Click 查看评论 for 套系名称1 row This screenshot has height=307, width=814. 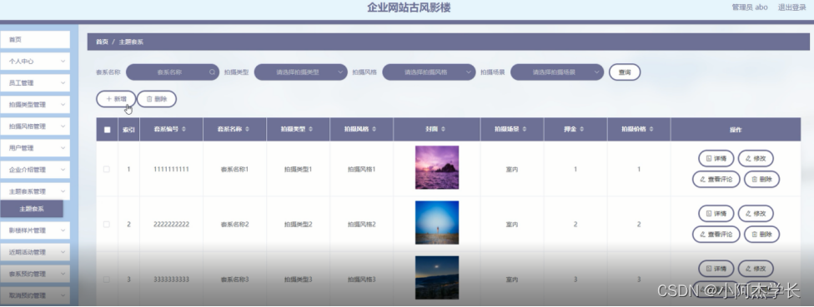click(716, 179)
